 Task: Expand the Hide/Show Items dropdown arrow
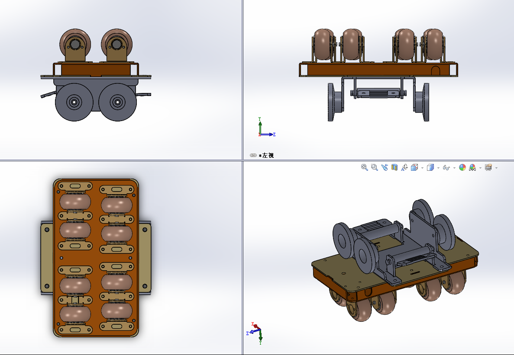pos(454,168)
